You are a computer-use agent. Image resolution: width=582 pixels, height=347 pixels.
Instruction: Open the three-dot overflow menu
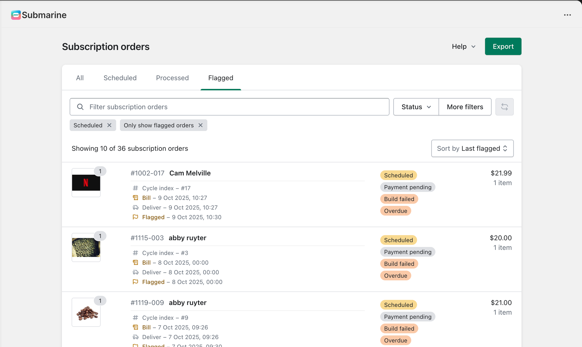click(x=567, y=15)
